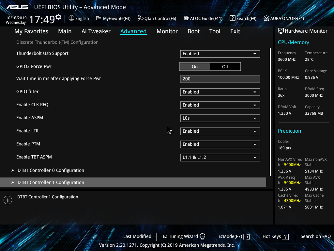Click the Search question mark icon
Image resolution: width=334 pixels, height=251 pixels.
click(x=232, y=18)
